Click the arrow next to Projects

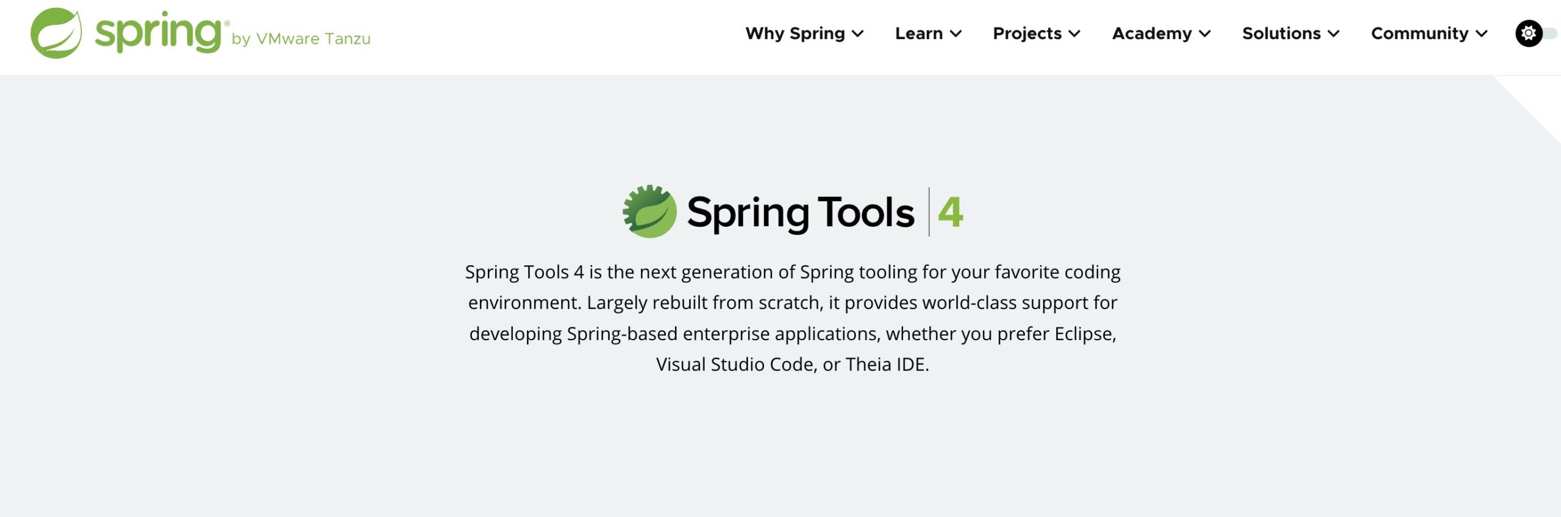coord(1075,34)
